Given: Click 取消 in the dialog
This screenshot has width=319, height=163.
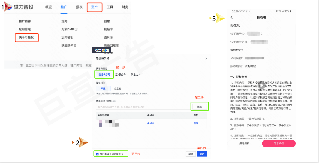Looking at the screenshot, I should [191, 154].
